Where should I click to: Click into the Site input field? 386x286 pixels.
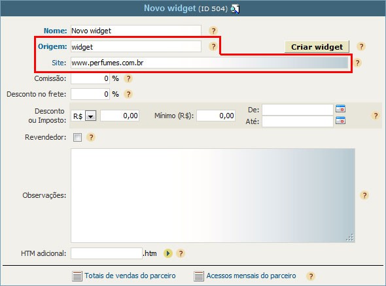[x=209, y=63]
